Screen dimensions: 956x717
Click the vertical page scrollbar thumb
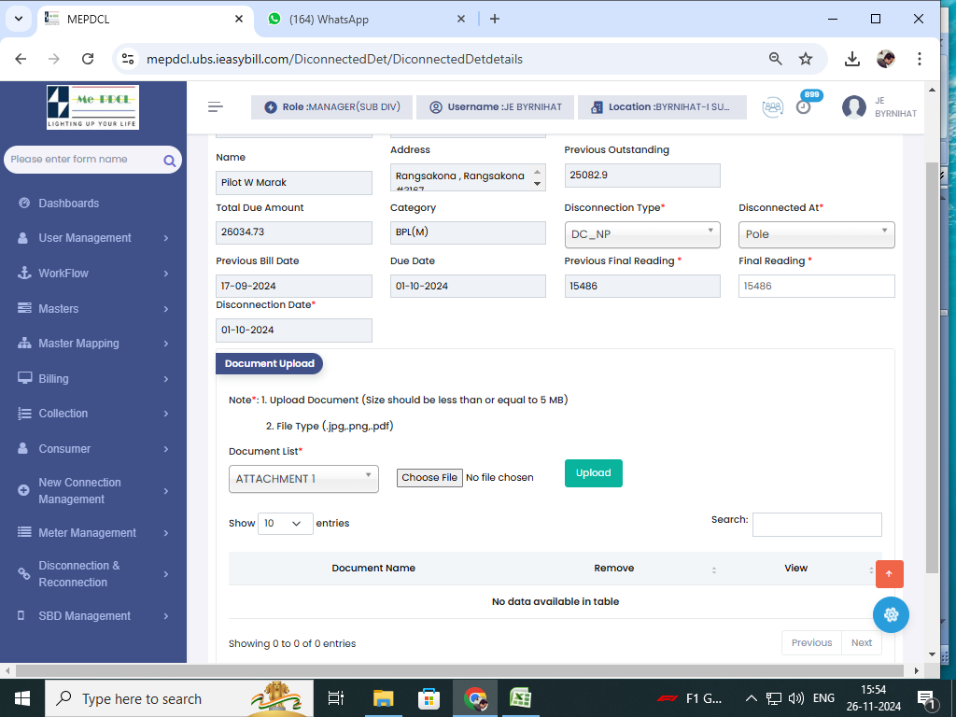click(x=932, y=368)
